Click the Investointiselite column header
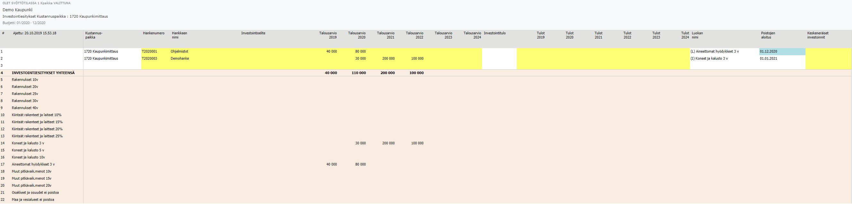The width and height of the screenshot is (852, 204). tap(253, 33)
